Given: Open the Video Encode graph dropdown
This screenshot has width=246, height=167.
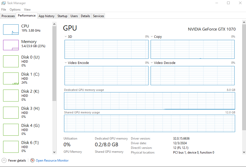Looking at the screenshot, I should (66, 63).
